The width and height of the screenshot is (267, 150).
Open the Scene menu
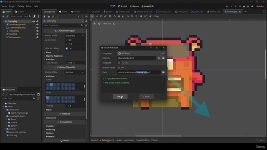coord(4,6)
